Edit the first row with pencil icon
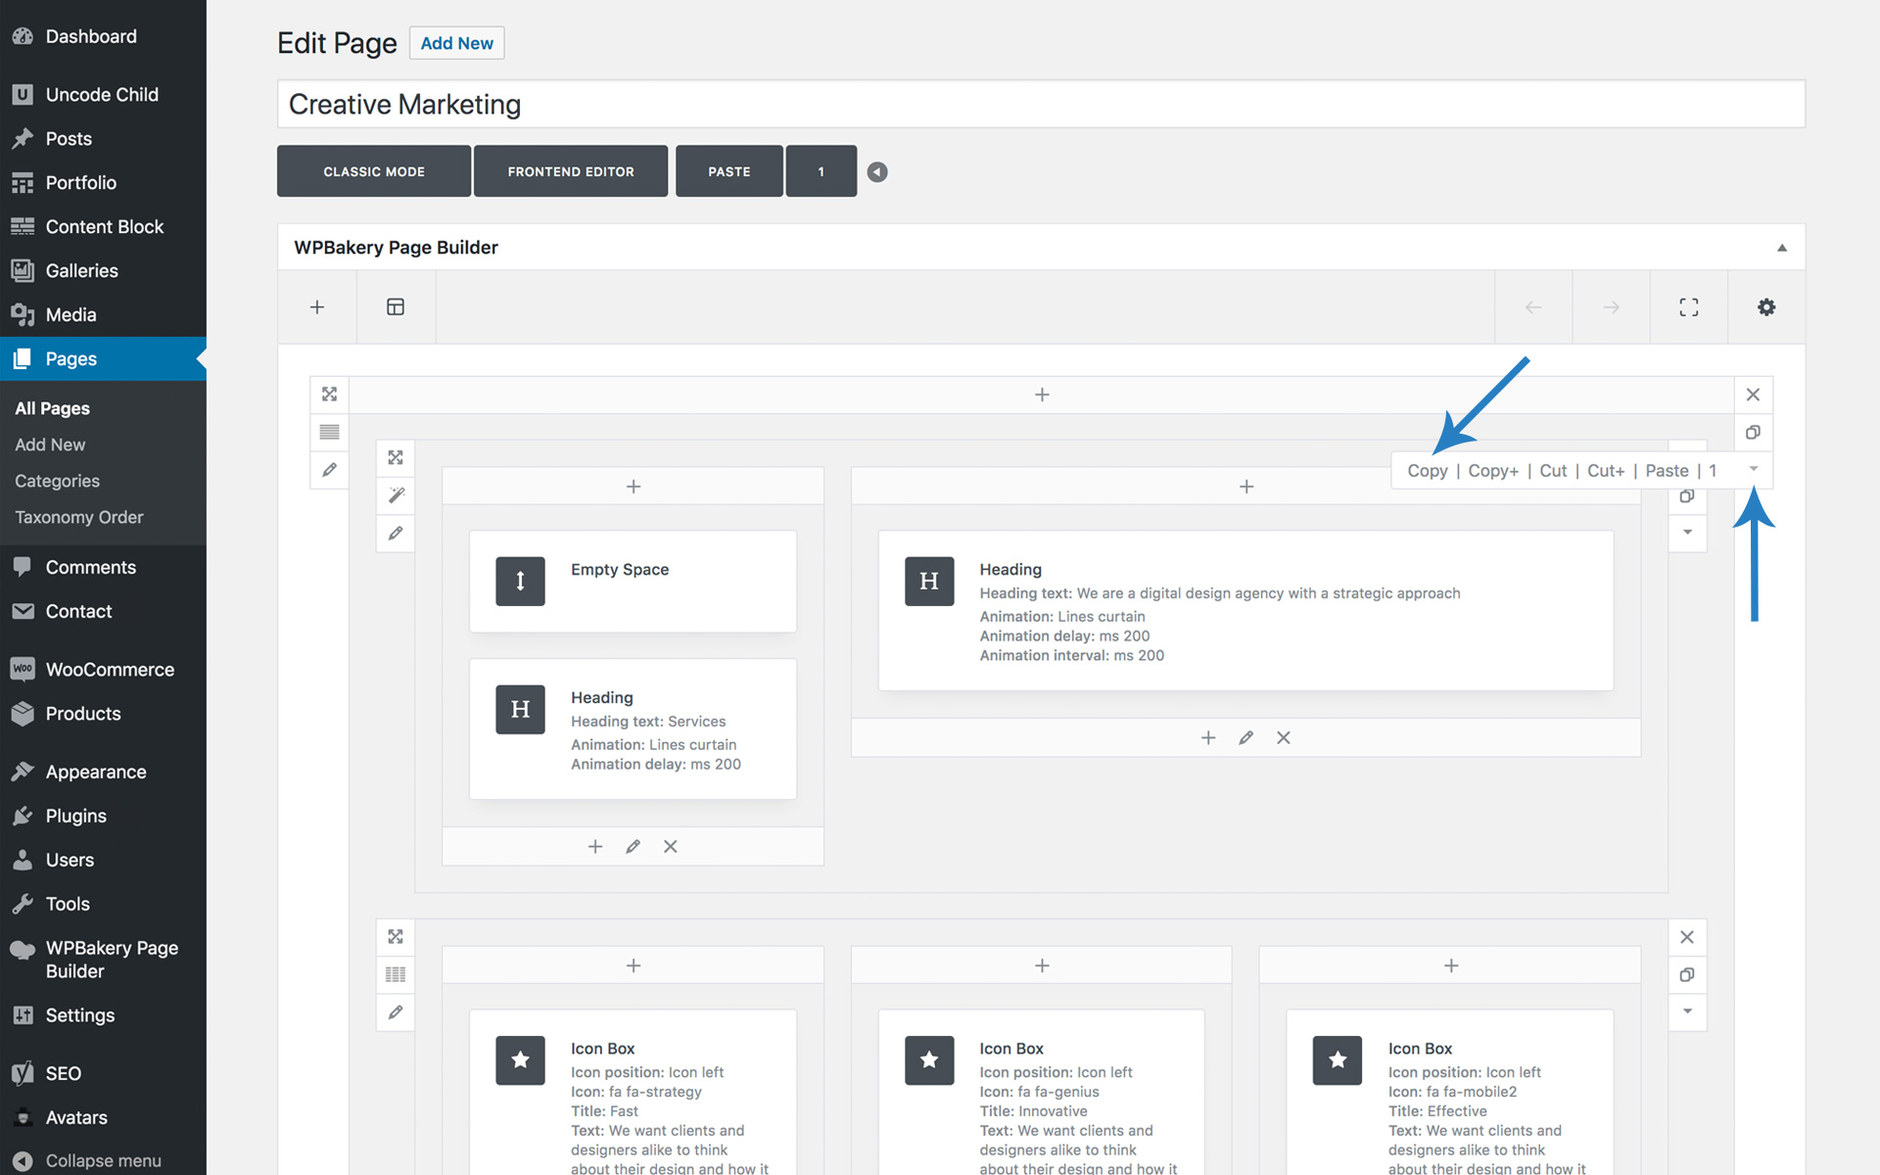The image size is (1880, 1175). (x=330, y=470)
